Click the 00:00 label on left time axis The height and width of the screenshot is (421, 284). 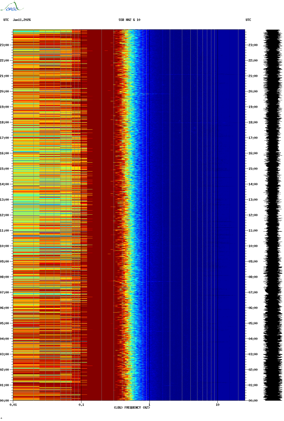(x=4, y=401)
